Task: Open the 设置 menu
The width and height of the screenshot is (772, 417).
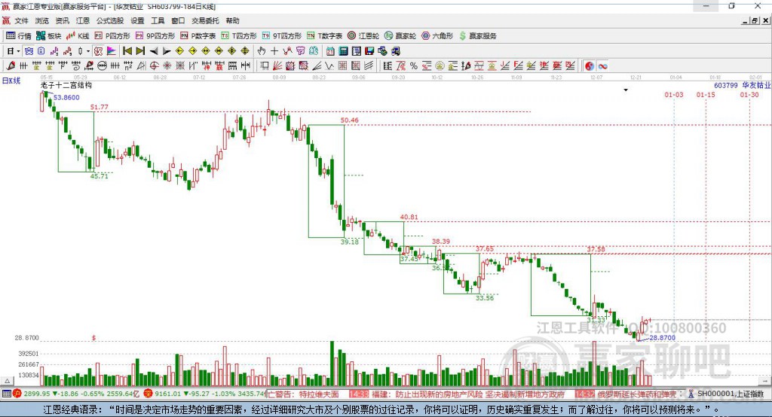Action: coord(137,20)
